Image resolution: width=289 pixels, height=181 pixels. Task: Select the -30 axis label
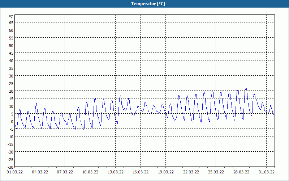(x=10, y=167)
